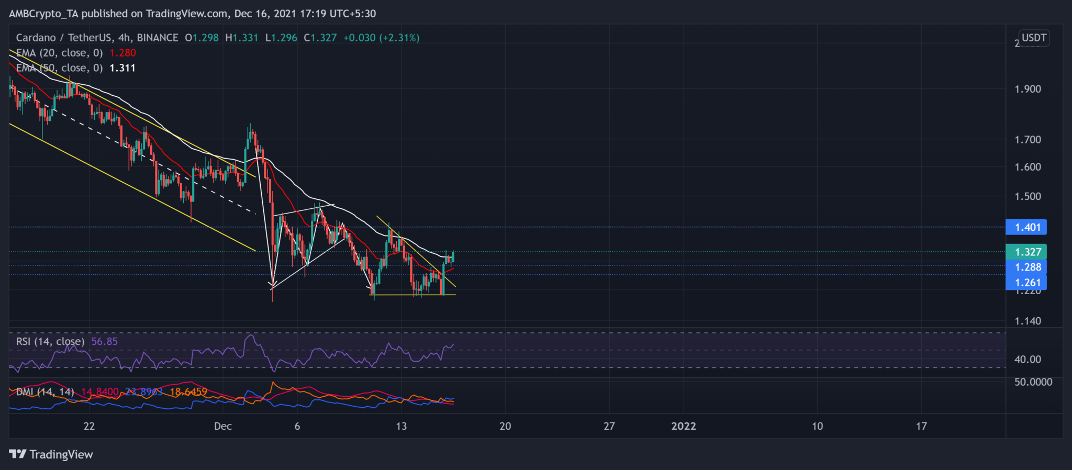Click the 50.0000 DMI axis label
Image resolution: width=1072 pixels, height=470 pixels.
point(1033,382)
